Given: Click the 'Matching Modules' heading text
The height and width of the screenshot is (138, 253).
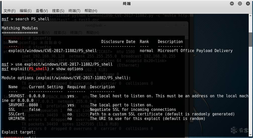Looking at the screenshot, I should pos(20,28).
